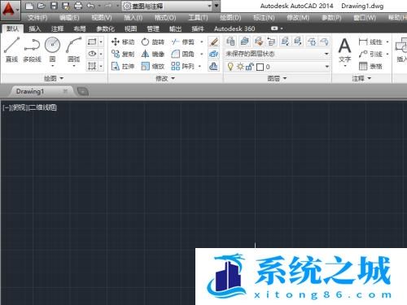Activate the Trim (修剪) tool
The height and width of the screenshot is (305, 407).
183,41
